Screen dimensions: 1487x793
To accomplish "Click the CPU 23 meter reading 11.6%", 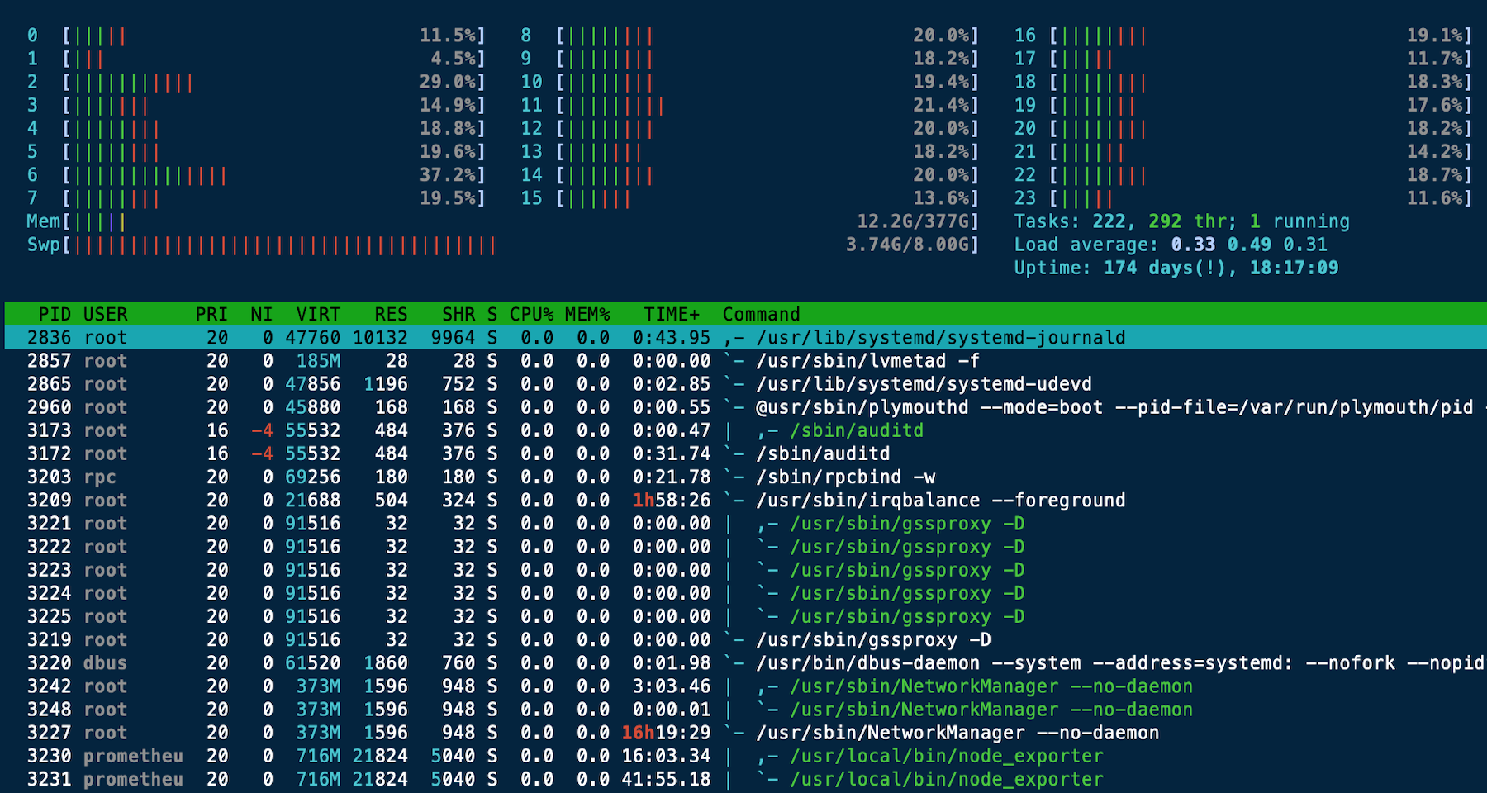I will coord(1243,198).
